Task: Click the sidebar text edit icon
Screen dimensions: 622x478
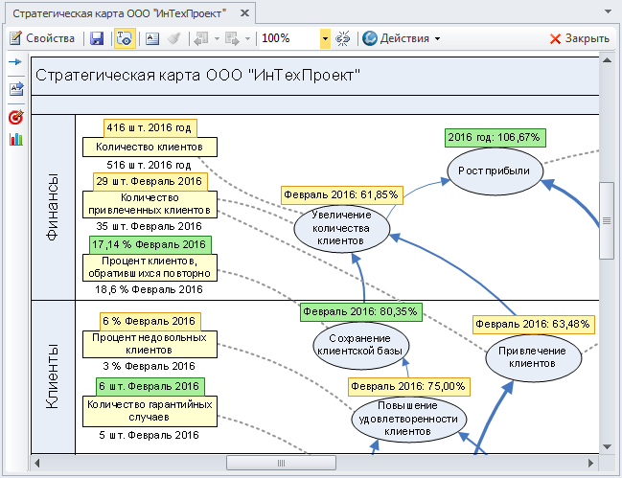Action: click(x=16, y=89)
